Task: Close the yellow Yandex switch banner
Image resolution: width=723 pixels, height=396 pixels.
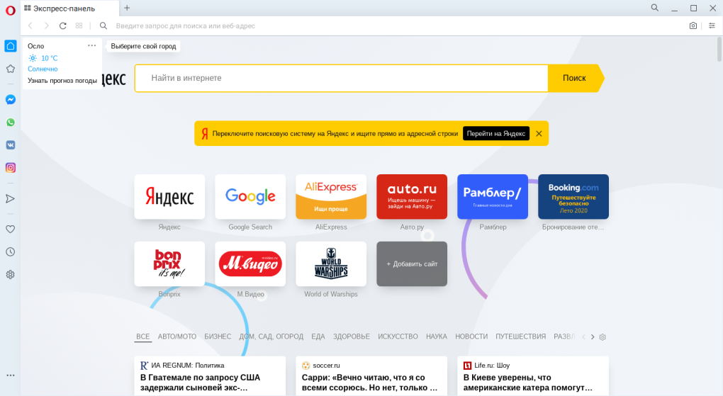Action: [x=539, y=134]
